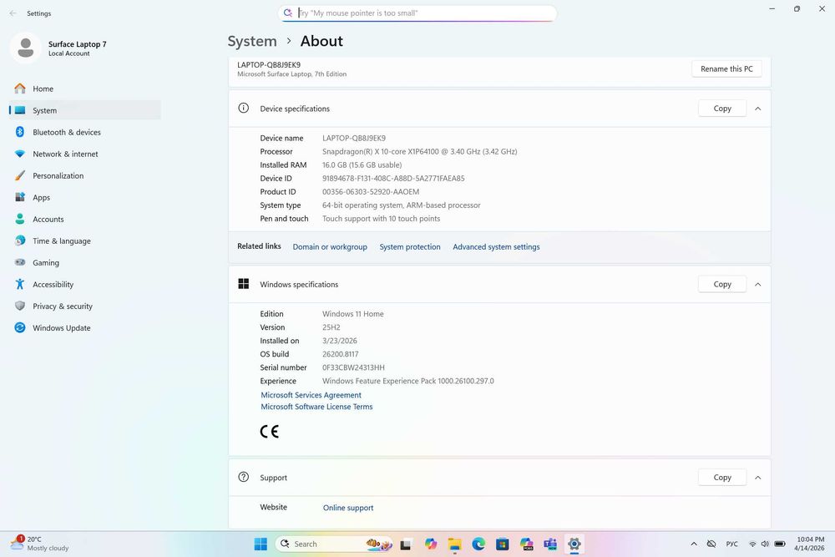Open Microsoft 365 Copilot app on taskbar
This screenshot has height=557, width=835.
pyautogui.click(x=527, y=544)
